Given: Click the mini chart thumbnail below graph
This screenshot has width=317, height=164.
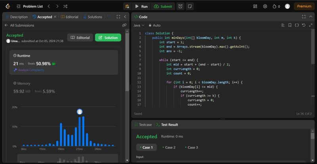Looking at the screenshot, I should 67,158.
